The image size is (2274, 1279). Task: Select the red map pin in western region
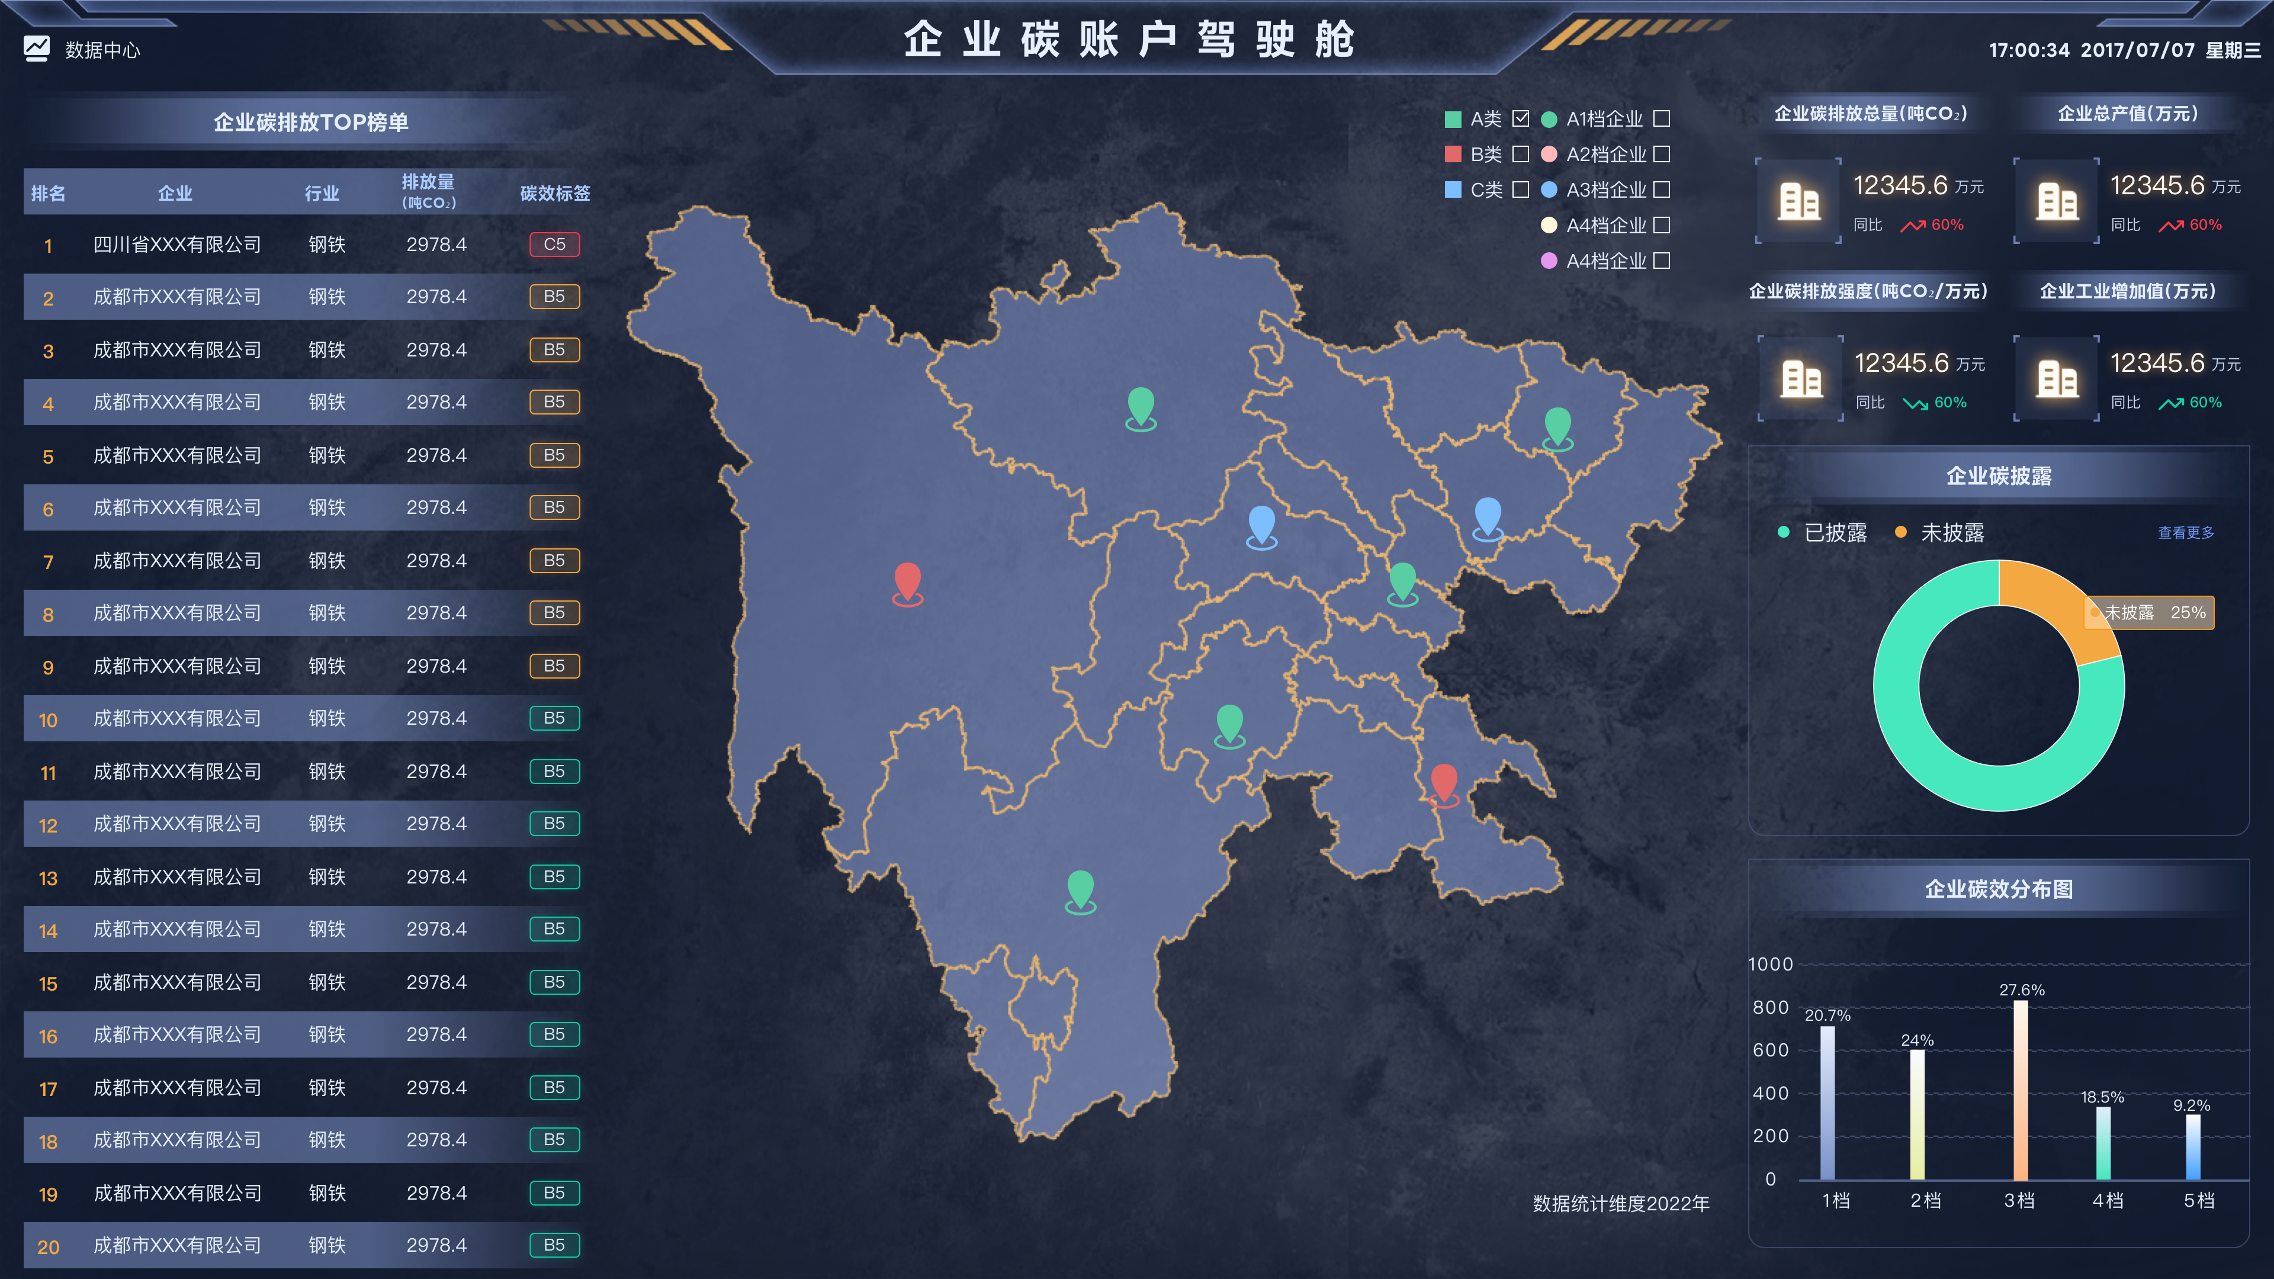(x=907, y=583)
